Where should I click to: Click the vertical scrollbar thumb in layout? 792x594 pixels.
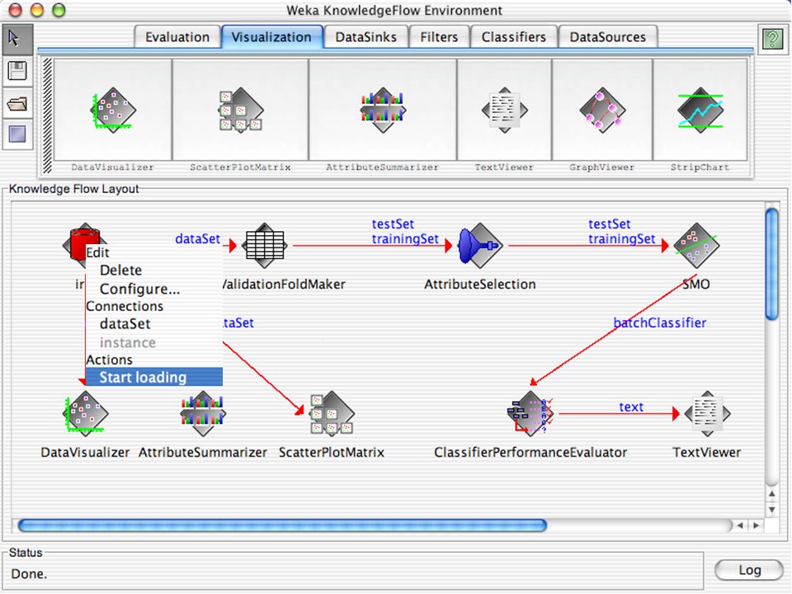point(772,264)
